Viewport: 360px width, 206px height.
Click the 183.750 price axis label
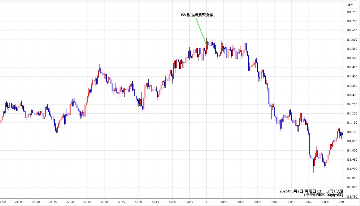(x=352, y=197)
